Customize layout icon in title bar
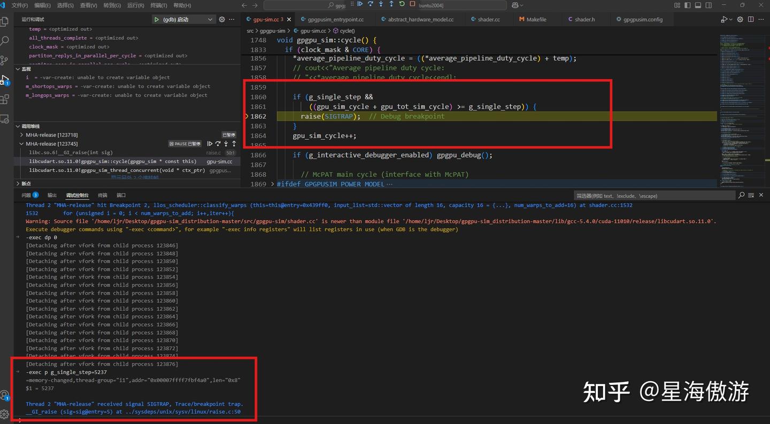 click(x=677, y=5)
